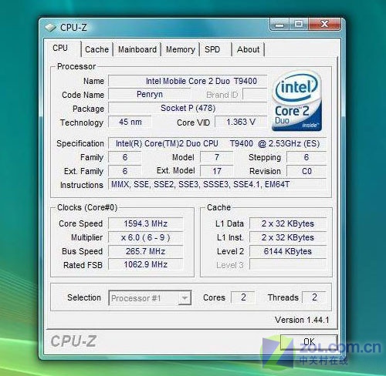Click the Intel Core 2 Duo logo
Screen dimensions: 386x376
296,101
